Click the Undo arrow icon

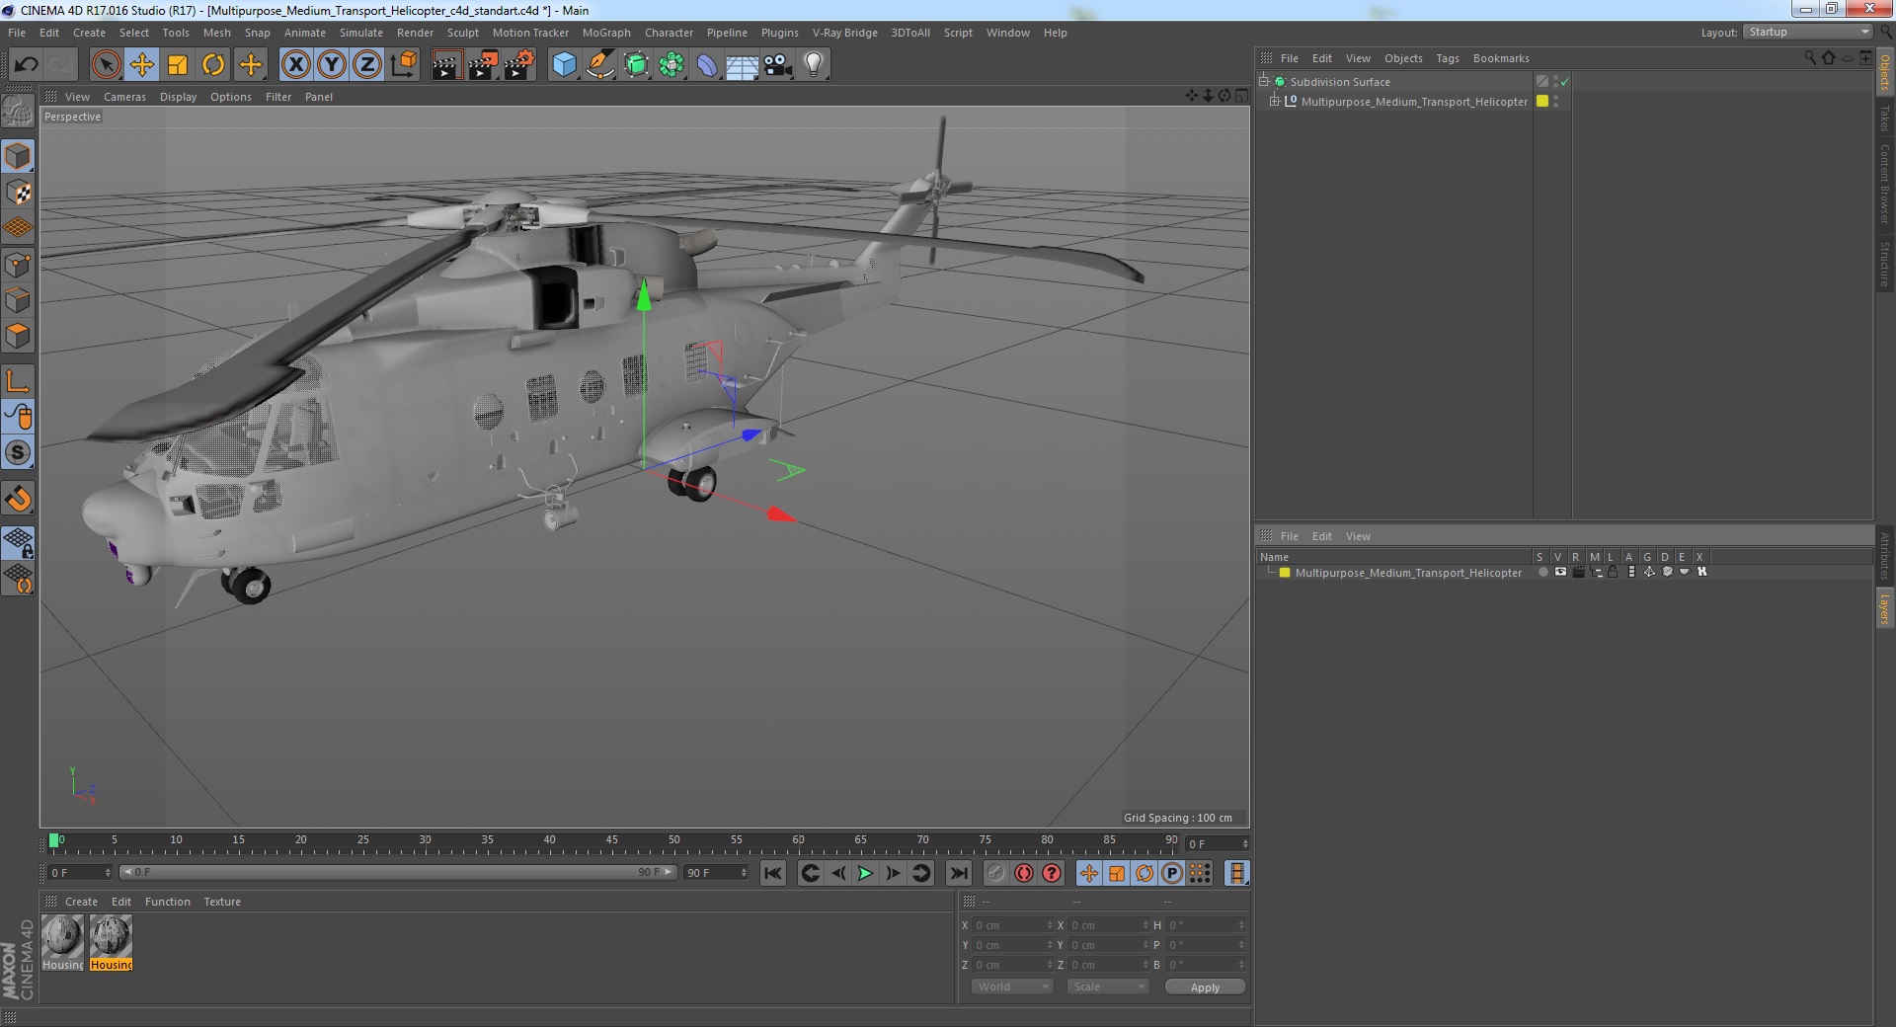[26, 65]
